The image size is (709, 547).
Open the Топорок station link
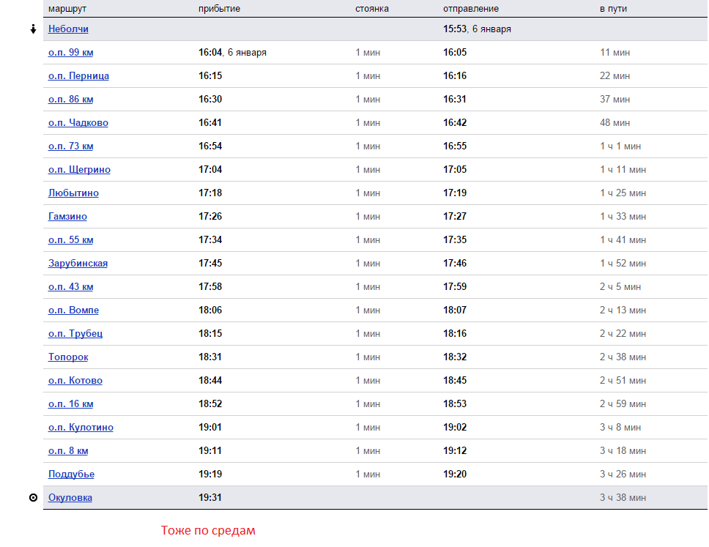(68, 357)
